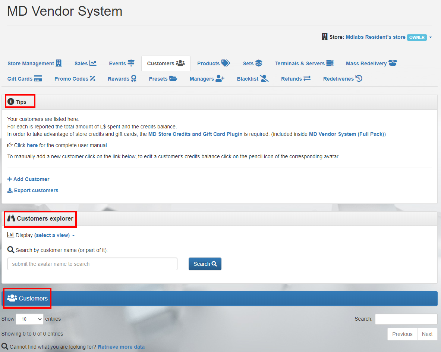This screenshot has width=441, height=352.
Task: Click the tags icon next to Products
Action: [226, 63]
